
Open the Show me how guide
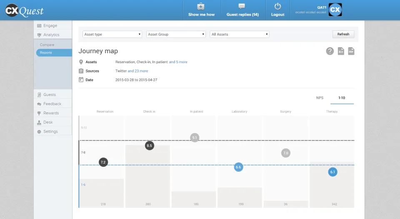click(201, 10)
